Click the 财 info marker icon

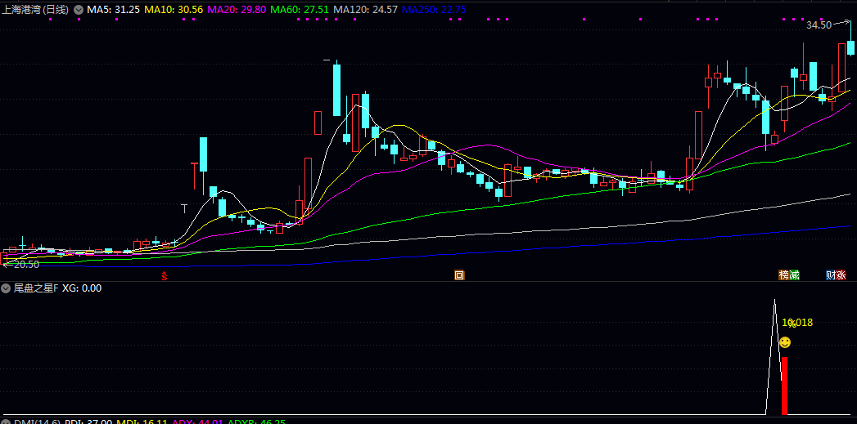[831, 275]
